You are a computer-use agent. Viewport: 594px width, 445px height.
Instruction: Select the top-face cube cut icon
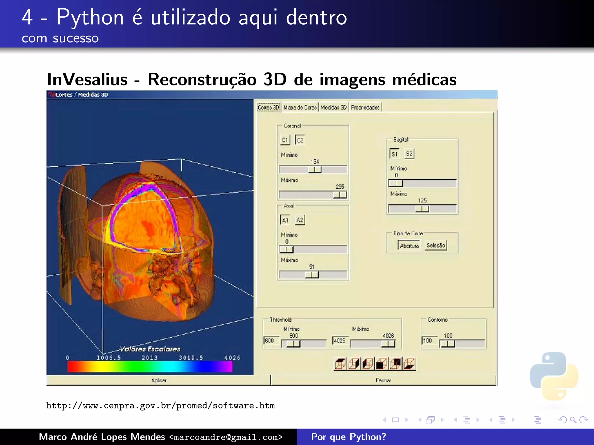340,364
